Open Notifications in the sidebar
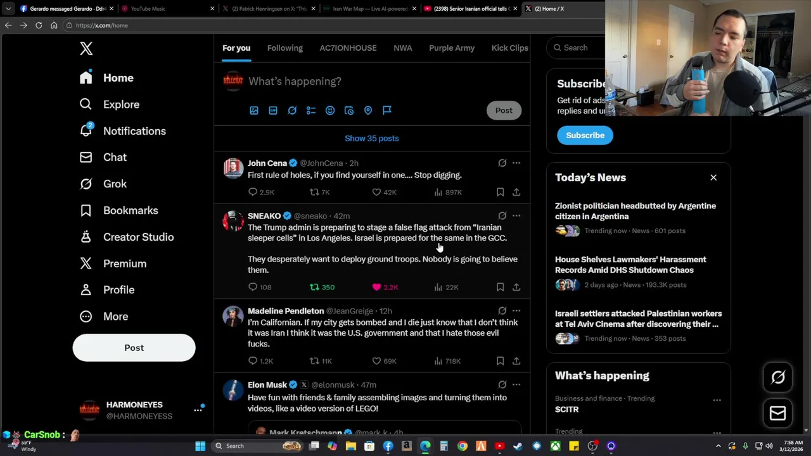Screen dimensions: 811x456 point(122,131)
